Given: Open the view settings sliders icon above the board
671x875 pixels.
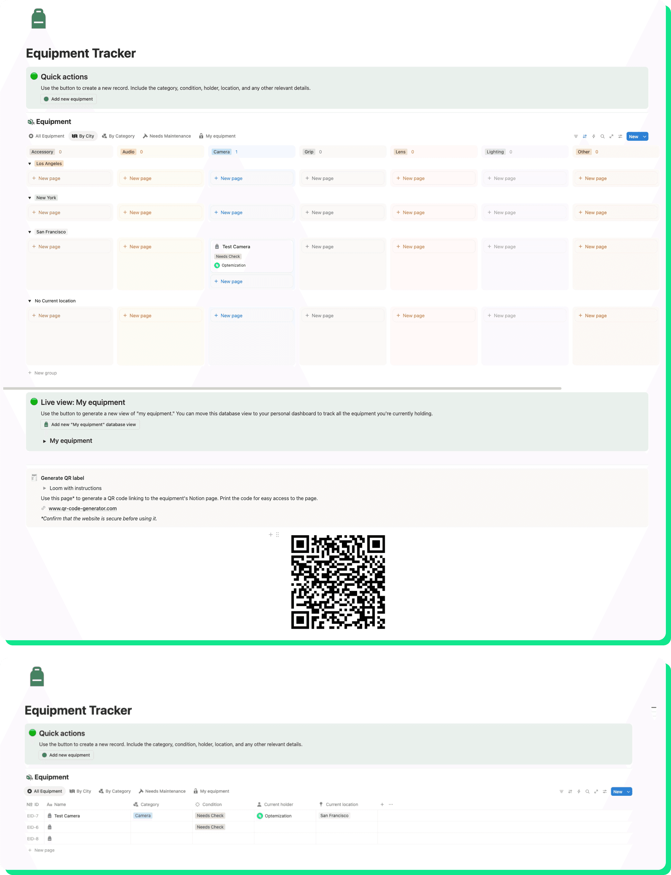Looking at the screenshot, I should 620,137.
